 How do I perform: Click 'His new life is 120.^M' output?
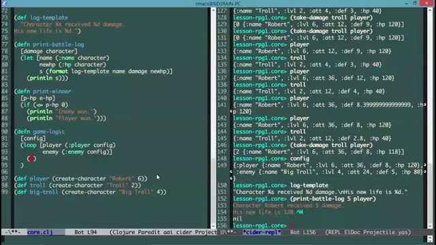268,212
